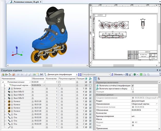
Task: Click the first icon in Структура изделия toolbar
Action: [x=3, y=75]
